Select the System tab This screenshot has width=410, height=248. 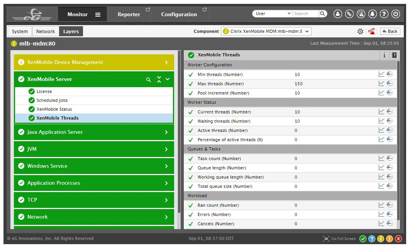(20, 31)
